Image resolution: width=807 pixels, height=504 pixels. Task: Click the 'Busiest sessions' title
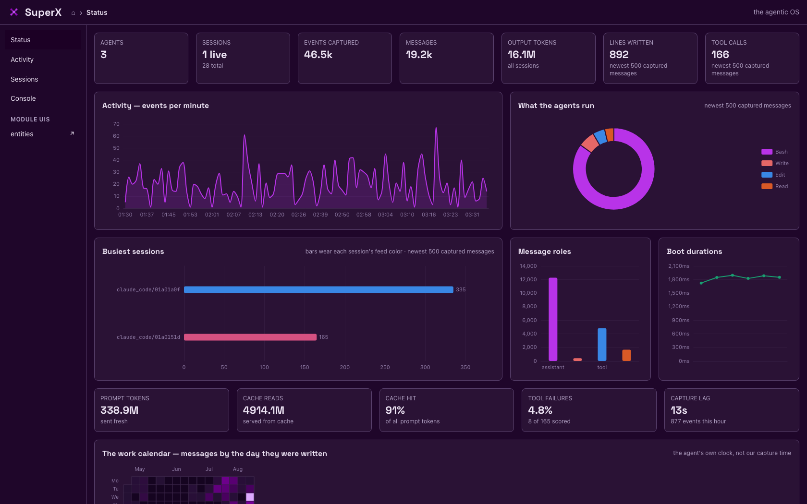click(133, 252)
